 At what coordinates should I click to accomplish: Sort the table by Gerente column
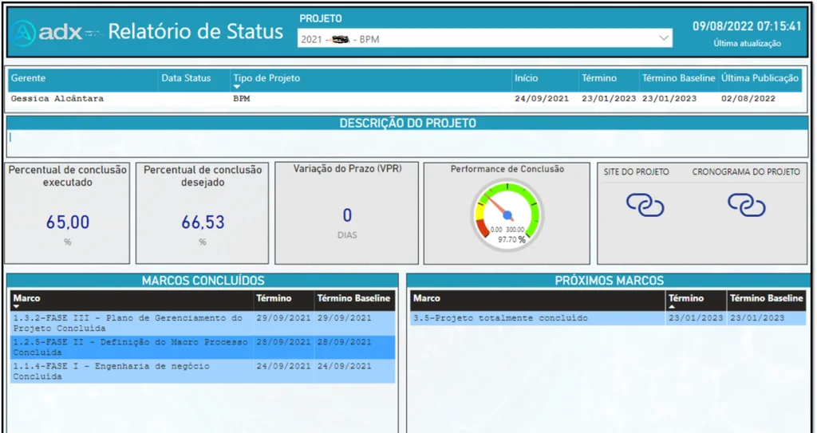click(29, 78)
